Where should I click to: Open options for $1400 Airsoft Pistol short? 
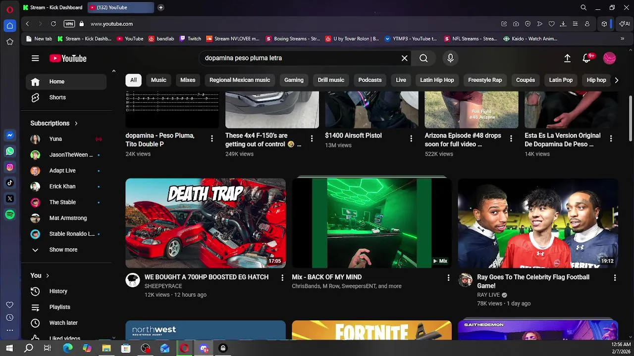(x=411, y=139)
